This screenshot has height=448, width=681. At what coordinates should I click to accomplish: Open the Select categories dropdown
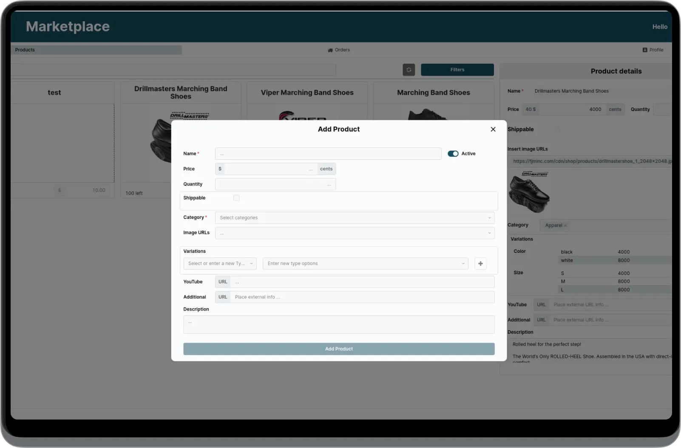point(355,218)
